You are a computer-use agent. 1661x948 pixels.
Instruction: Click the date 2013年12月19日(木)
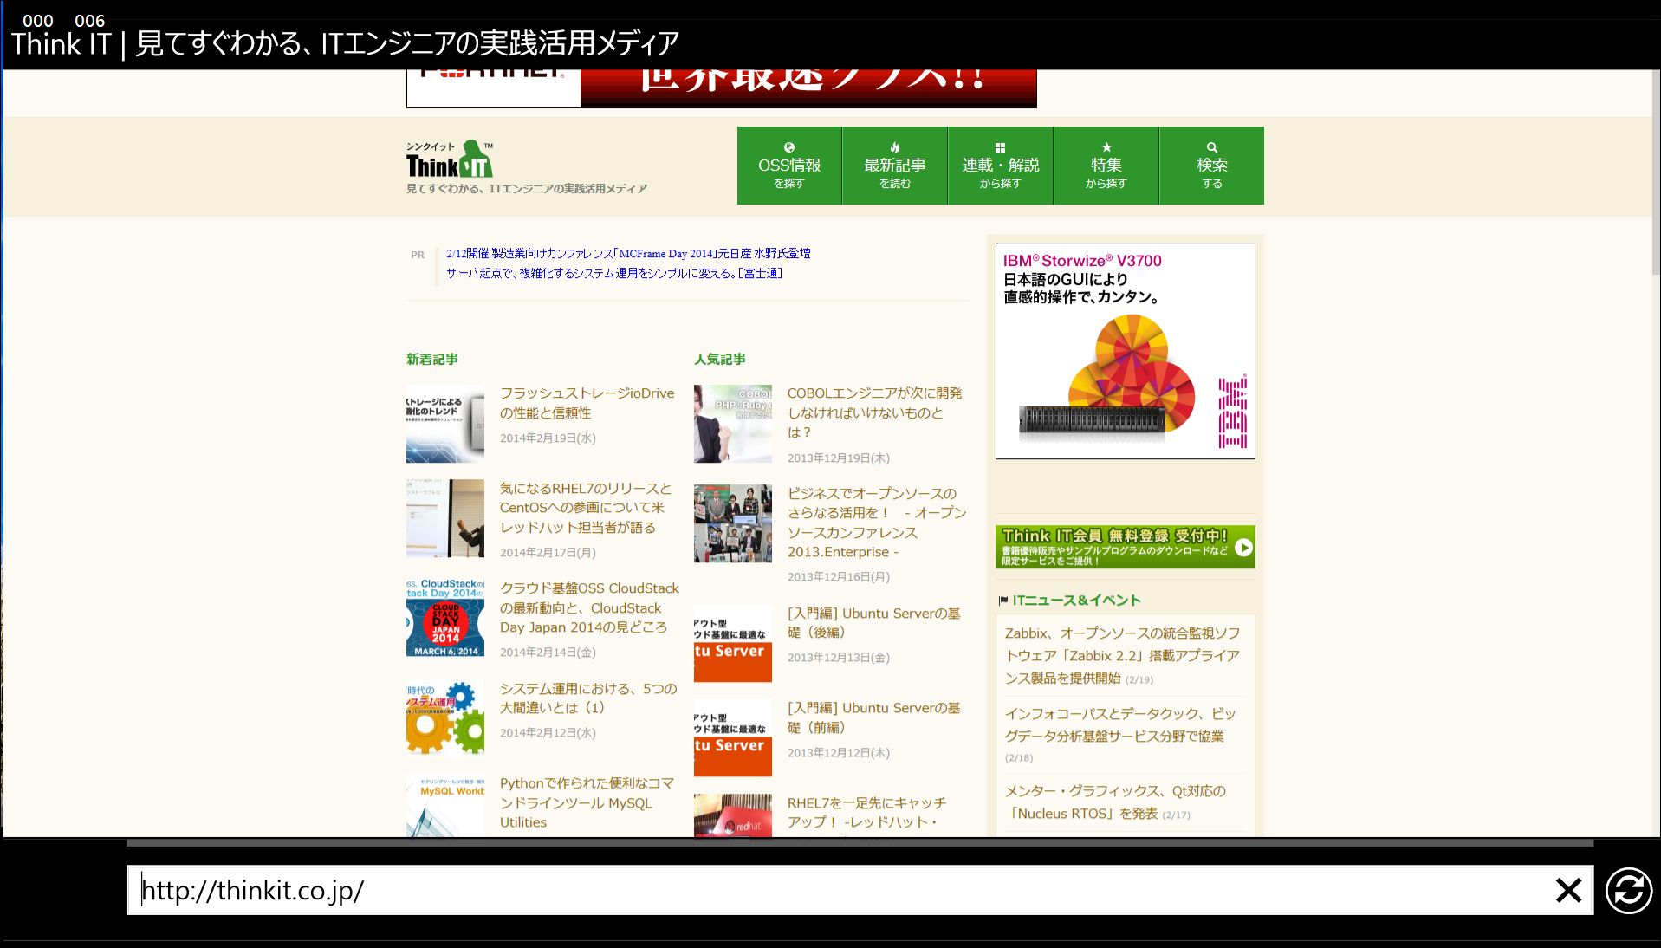838,458
